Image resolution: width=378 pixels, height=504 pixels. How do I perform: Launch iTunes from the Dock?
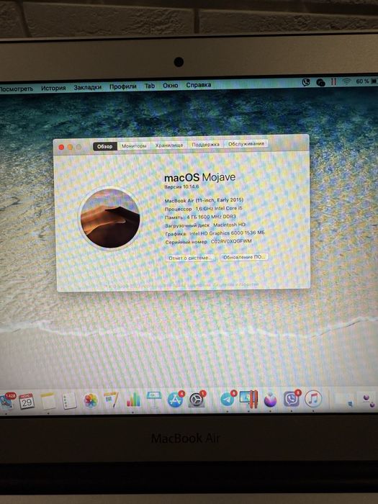pyautogui.click(x=313, y=399)
